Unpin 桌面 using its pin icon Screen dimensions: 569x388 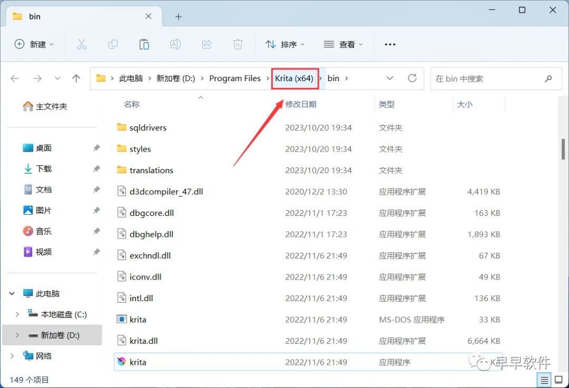96,148
